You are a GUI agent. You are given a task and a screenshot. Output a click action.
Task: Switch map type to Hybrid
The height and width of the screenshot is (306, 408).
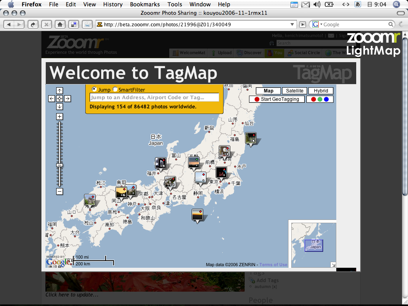coord(321,91)
